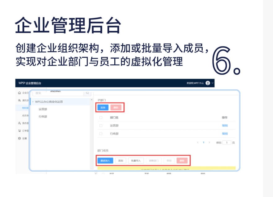273x197 pixels.
Task: Click the blue 邀请加入 button
Action: click(x=105, y=161)
